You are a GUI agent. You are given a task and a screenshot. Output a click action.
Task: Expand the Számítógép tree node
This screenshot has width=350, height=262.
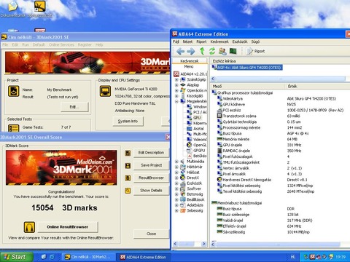click(x=176, y=79)
